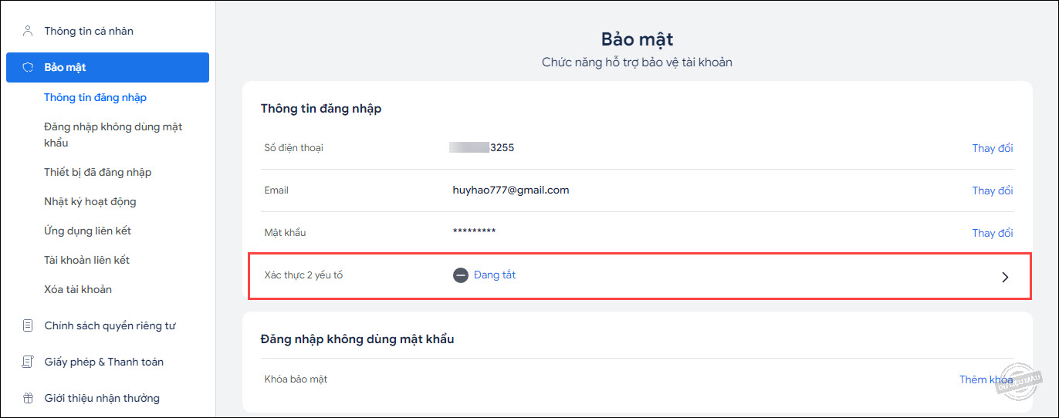Screen dimensions: 1059x418
Task: Click the document icon beside Chính sách quyền riêng tư
Action: pos(28,325)
